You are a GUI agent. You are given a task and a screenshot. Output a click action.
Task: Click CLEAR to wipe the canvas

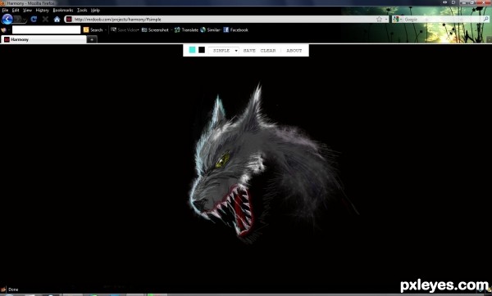tap(268, 51)
